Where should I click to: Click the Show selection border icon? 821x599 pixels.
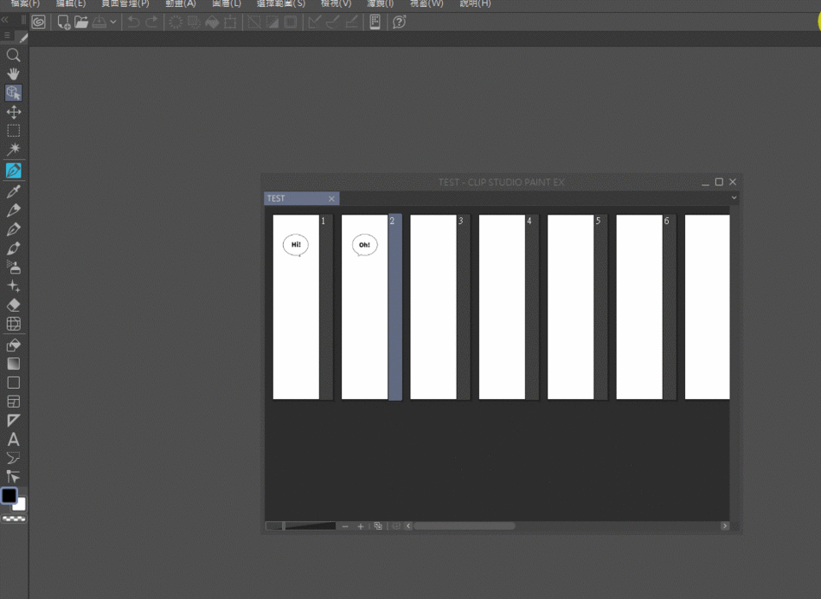(291, 22)
